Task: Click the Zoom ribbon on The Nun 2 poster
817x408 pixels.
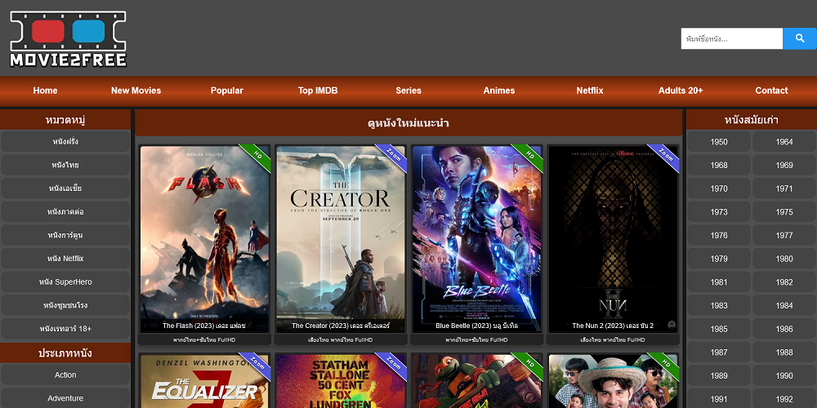Action: [x=665, y=156]
